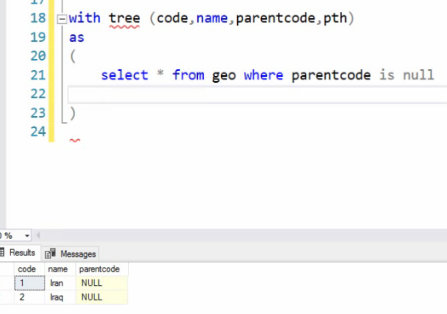Click line number 24 in the gutter
This screenshot has height=314, width=447.
[x=38, y=131]
